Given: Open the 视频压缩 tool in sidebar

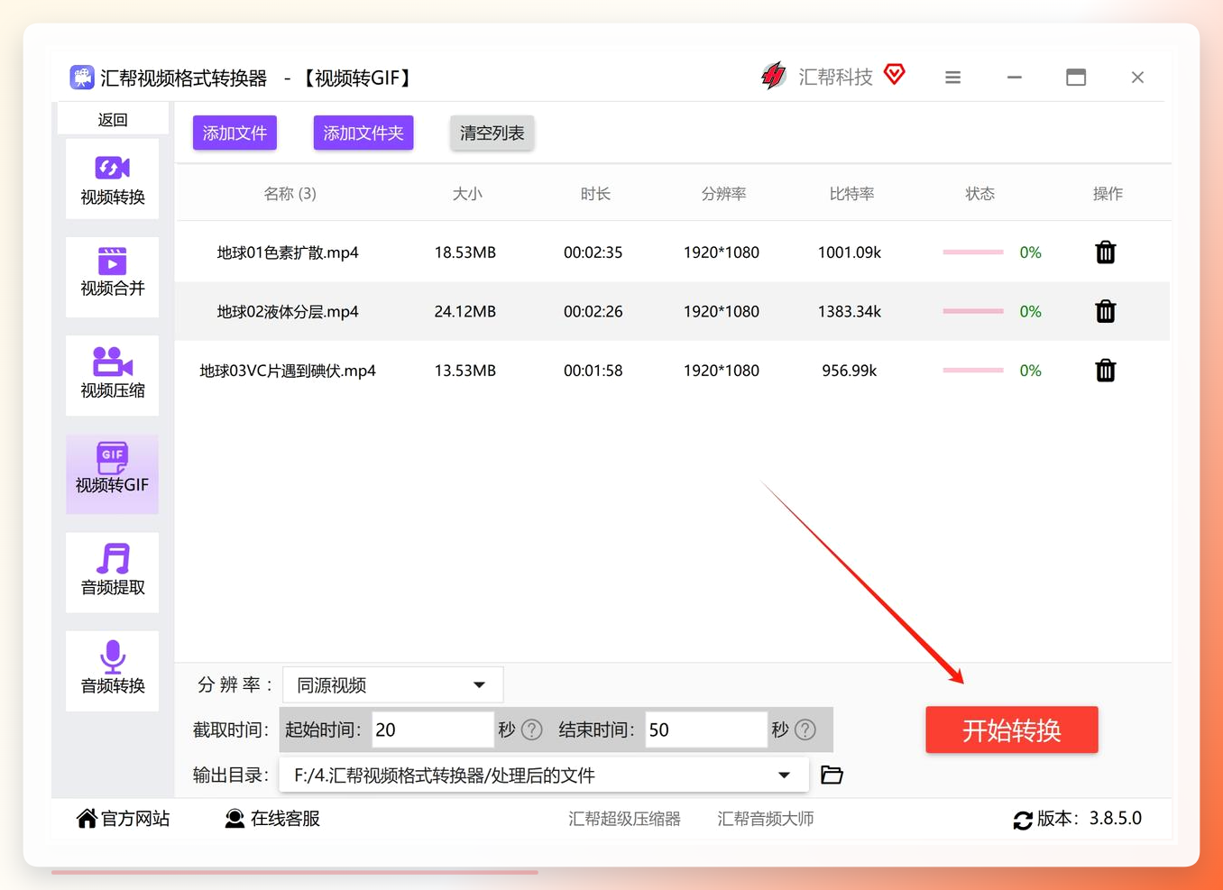Looking at the screenshot, I should [112, 375].
